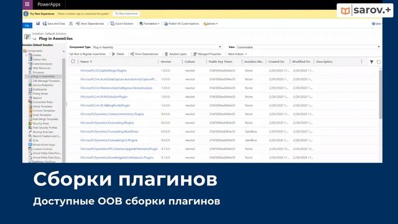Open Microsoft.Dynamics.KnowledgeArticleFeatures.Plugins link
The width and height of the screenshot is (398, 224).
[117, 157]
